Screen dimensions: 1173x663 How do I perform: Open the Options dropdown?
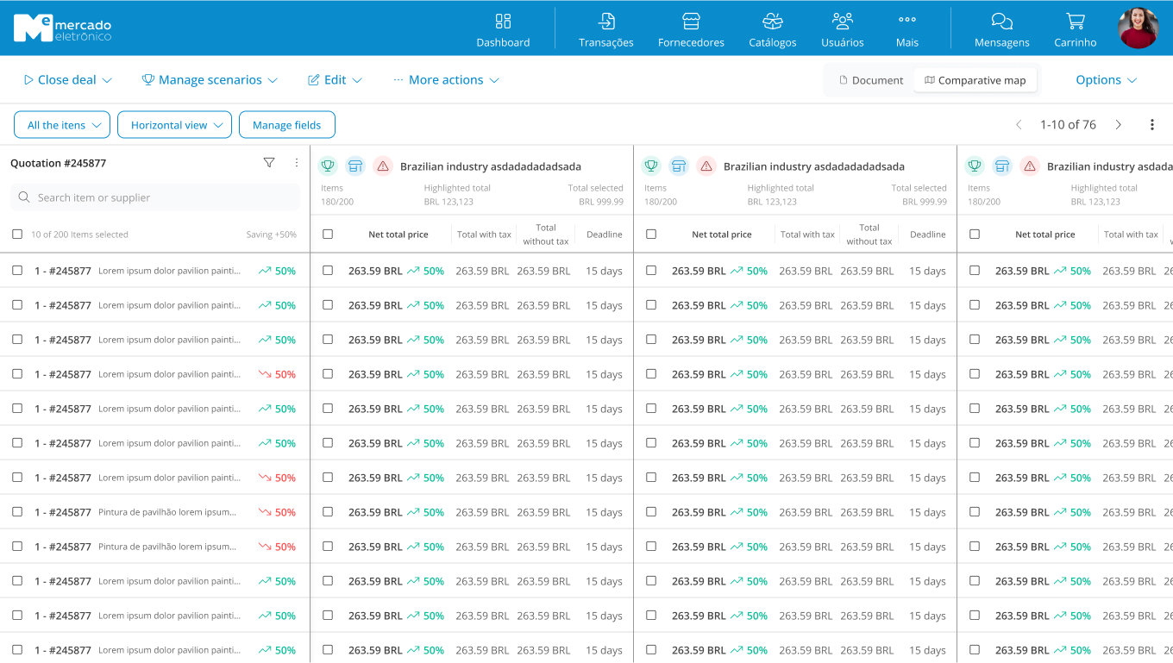tap(1107, 80)
